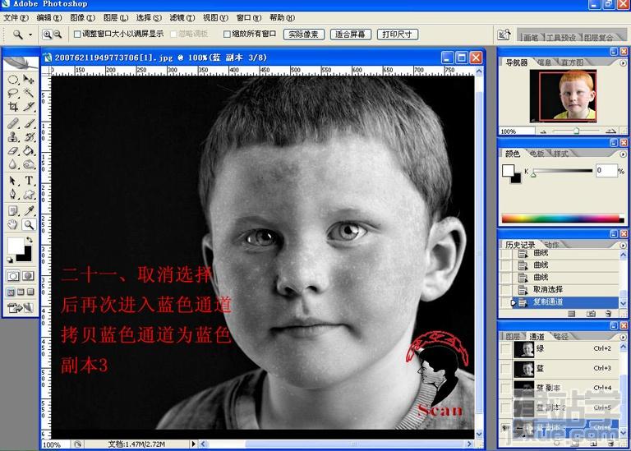
Task: Select the Sponge/Dodge tool
Action: click(28, 164)
